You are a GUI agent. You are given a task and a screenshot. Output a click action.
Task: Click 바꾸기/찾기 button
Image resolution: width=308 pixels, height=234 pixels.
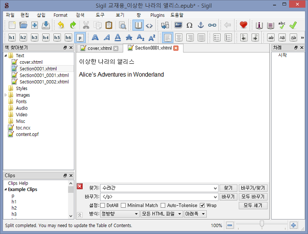tap(253, 188)
